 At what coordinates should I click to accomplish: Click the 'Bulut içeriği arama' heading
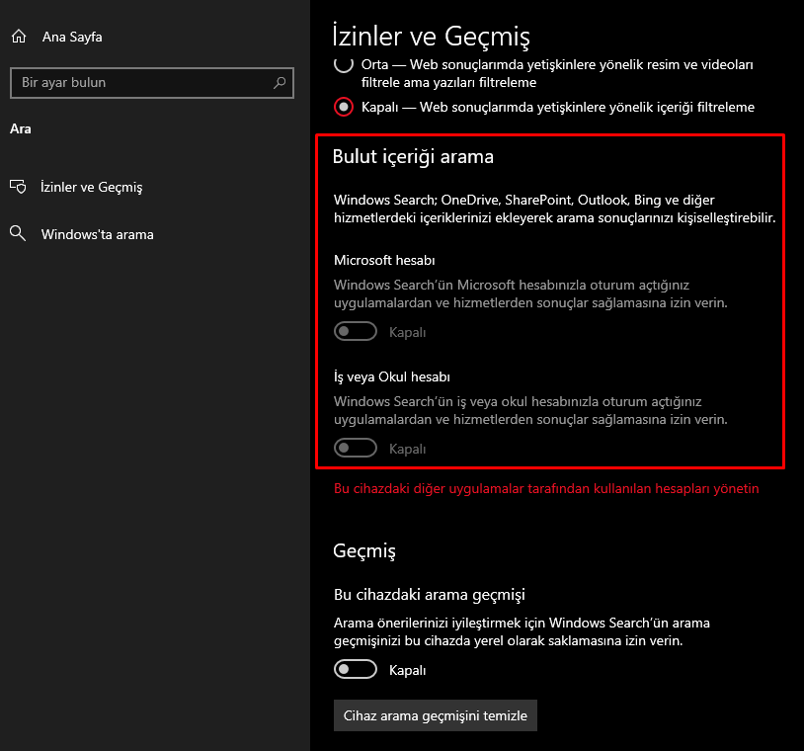[x=413, y=156]
